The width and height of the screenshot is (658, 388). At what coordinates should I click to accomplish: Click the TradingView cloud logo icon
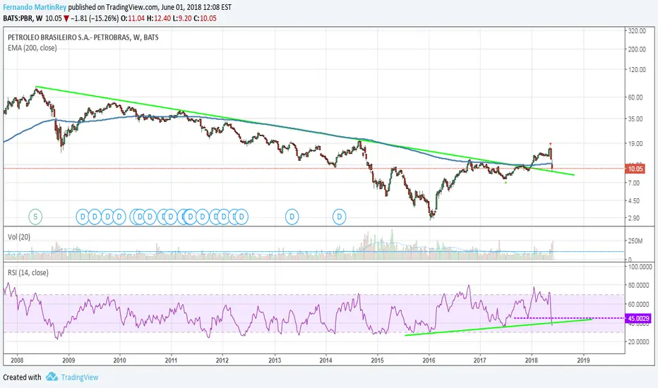click(52, 377)
